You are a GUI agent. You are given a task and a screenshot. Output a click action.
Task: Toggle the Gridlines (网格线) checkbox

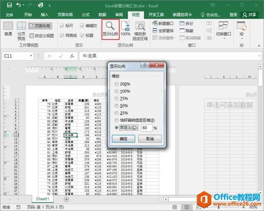click(x=62, y=35)
